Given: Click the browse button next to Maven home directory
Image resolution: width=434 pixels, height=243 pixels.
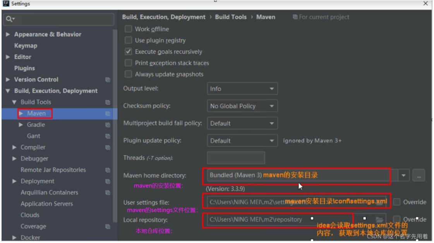Looking at the screenshot, I should (418, 175).
